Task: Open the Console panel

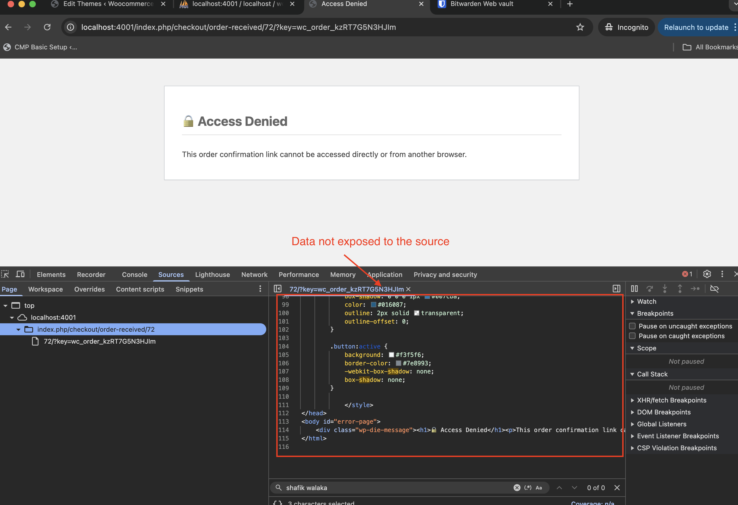Action: point(135,274)
